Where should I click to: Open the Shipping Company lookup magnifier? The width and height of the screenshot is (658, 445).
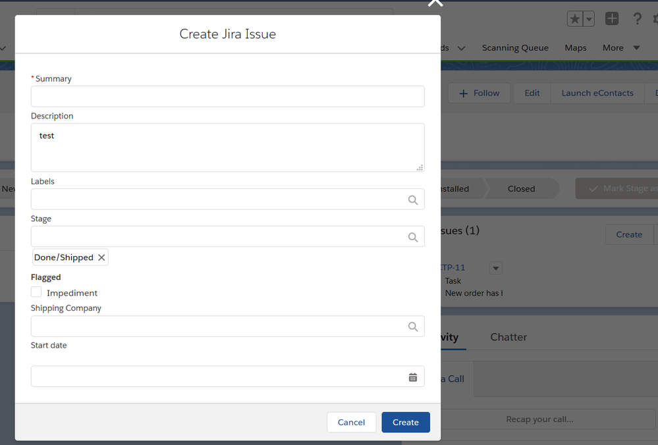click(413, 327)
